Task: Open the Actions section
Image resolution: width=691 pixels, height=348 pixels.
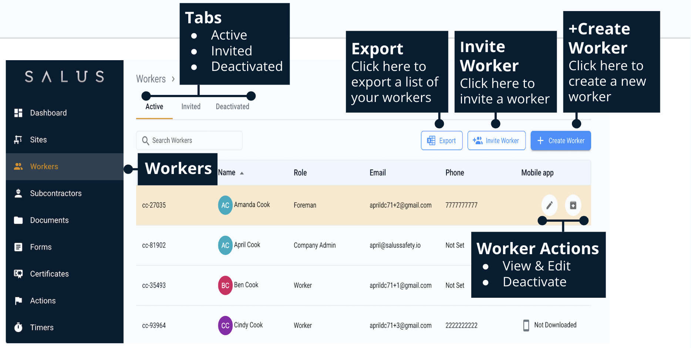Action: [x=43, y=301]
